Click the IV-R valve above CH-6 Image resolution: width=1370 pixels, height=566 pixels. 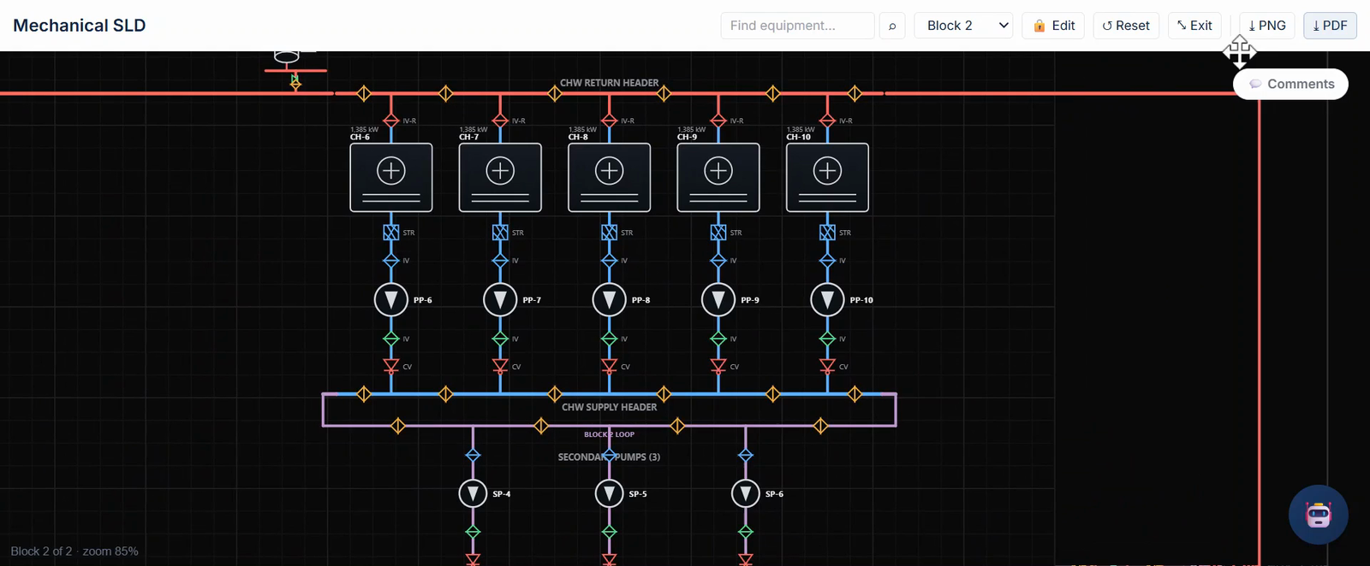point(391,121)
